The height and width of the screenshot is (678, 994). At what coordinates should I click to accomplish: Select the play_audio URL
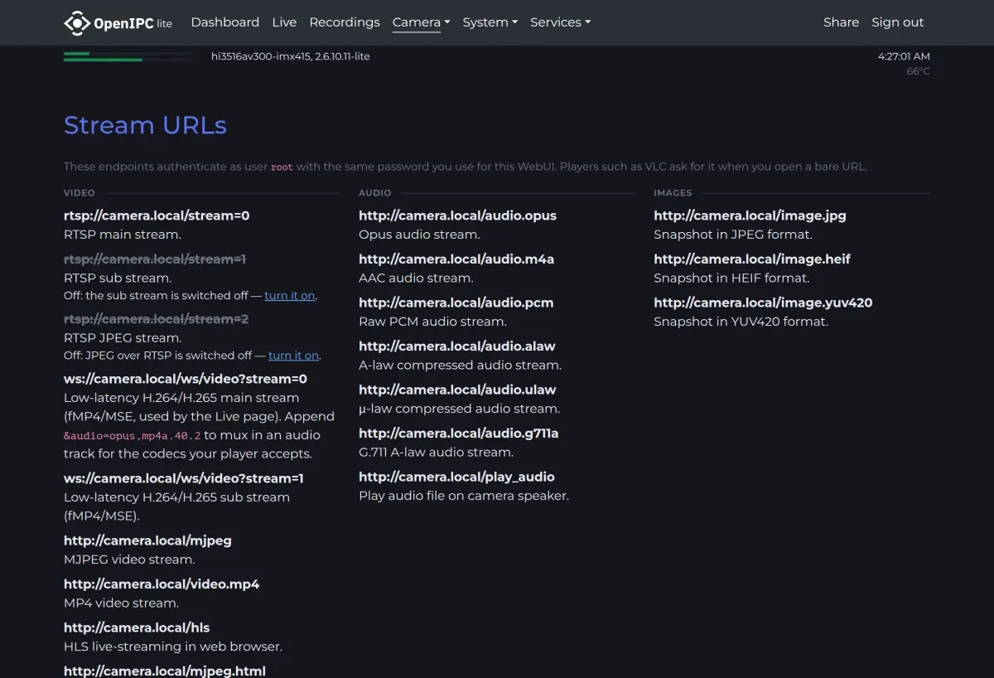pos(456,477)
